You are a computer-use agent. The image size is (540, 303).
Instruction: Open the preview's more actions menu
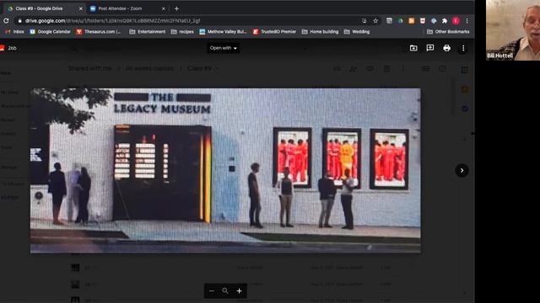point(463,48)
